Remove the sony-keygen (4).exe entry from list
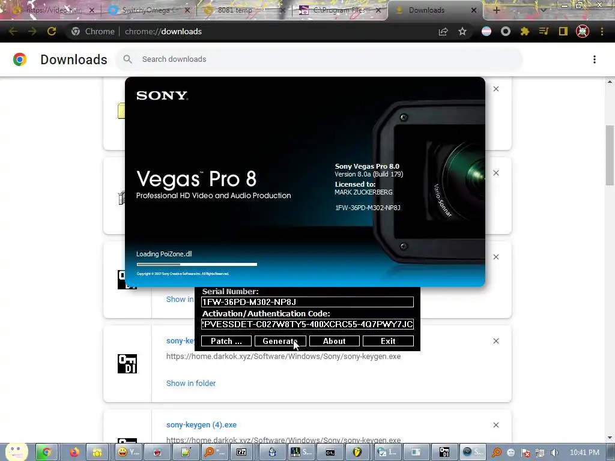Image resolution: width=615 pixels, height=461 pixels. (x=496, y=425)
